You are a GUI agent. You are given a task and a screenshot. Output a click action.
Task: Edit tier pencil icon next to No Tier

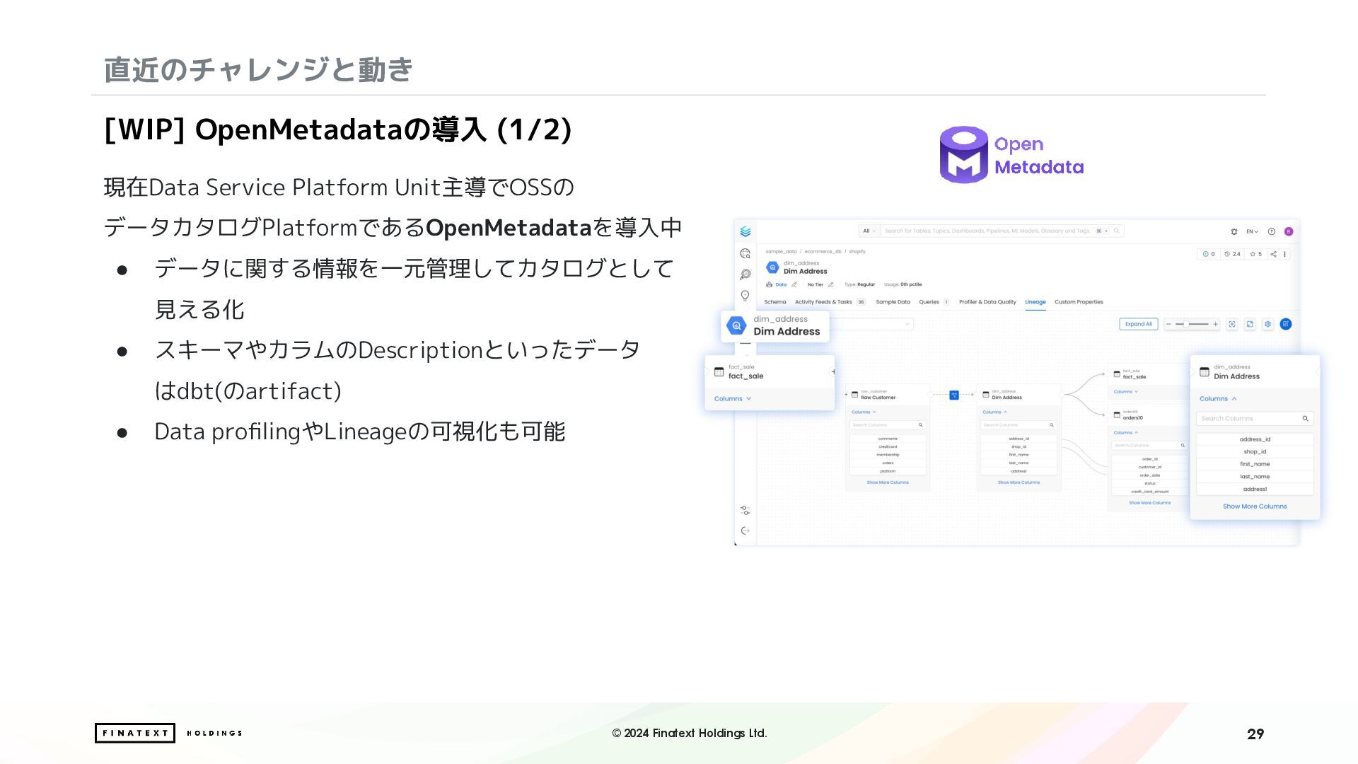[831, 284]
